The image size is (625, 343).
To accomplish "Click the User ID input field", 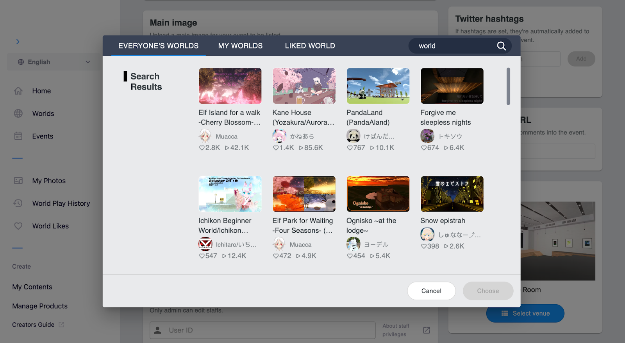I will coord(262,330).
